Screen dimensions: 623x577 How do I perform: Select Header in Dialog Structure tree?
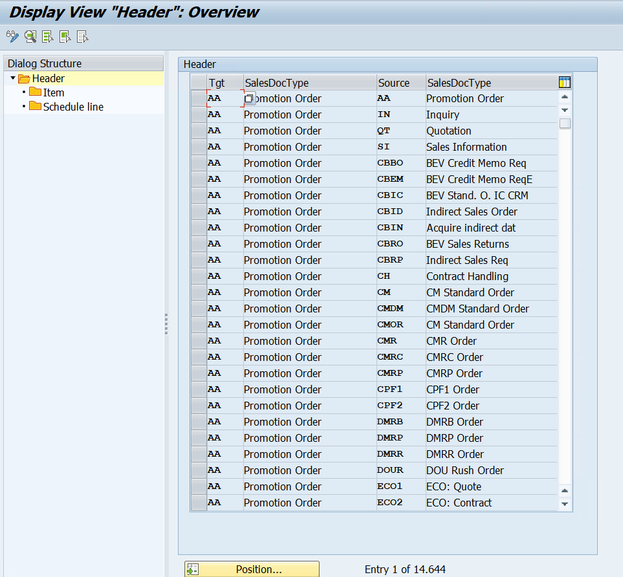[48, 79]
